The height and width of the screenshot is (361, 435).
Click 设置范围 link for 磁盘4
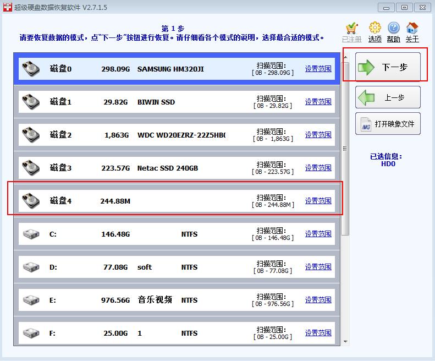point(318,201)
